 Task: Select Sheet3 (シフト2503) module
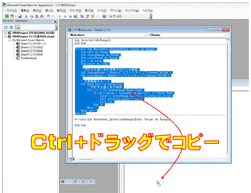[32, 51]
